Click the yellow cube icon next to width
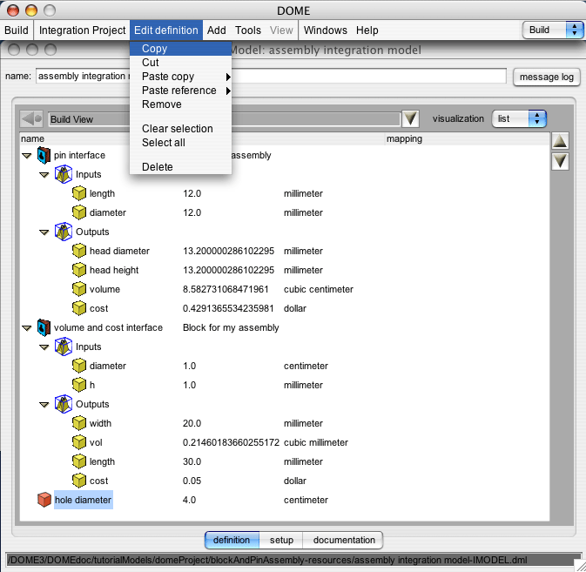The height and width of the screenshot is (572, 586). 79,423
